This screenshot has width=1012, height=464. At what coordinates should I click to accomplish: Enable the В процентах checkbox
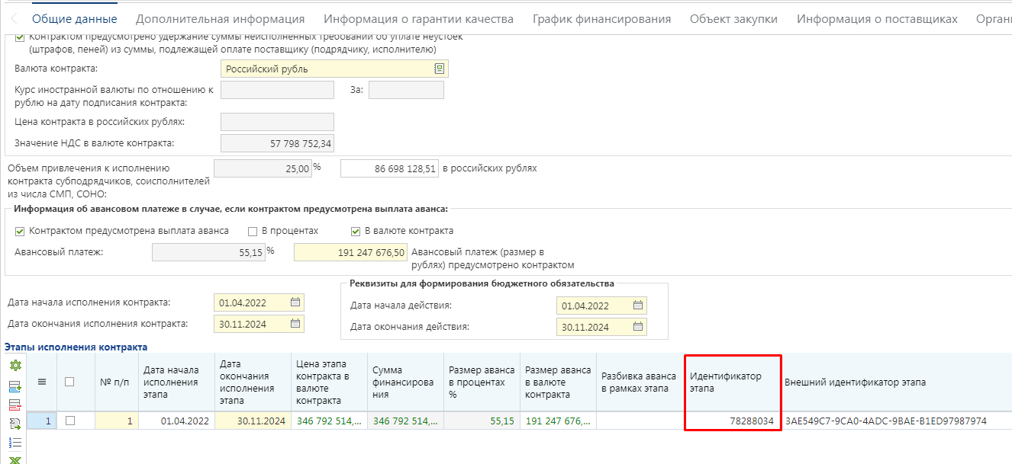click(x=253, y=231)
